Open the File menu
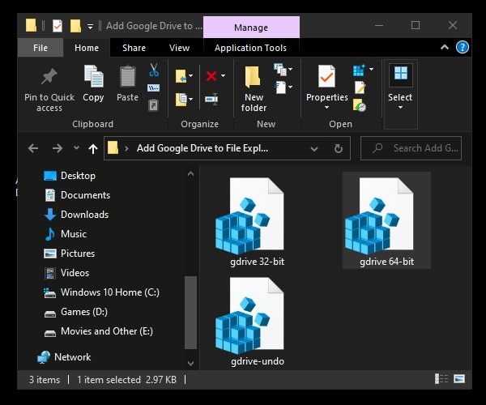This screenshot has height=405, width=486. coord(40,48)
